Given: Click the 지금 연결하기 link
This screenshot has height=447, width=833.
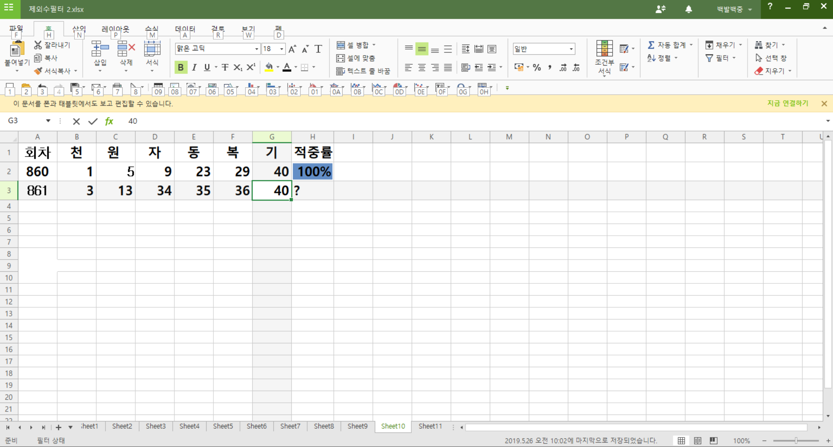Looking at the screenshot, I should click(787, 103).
